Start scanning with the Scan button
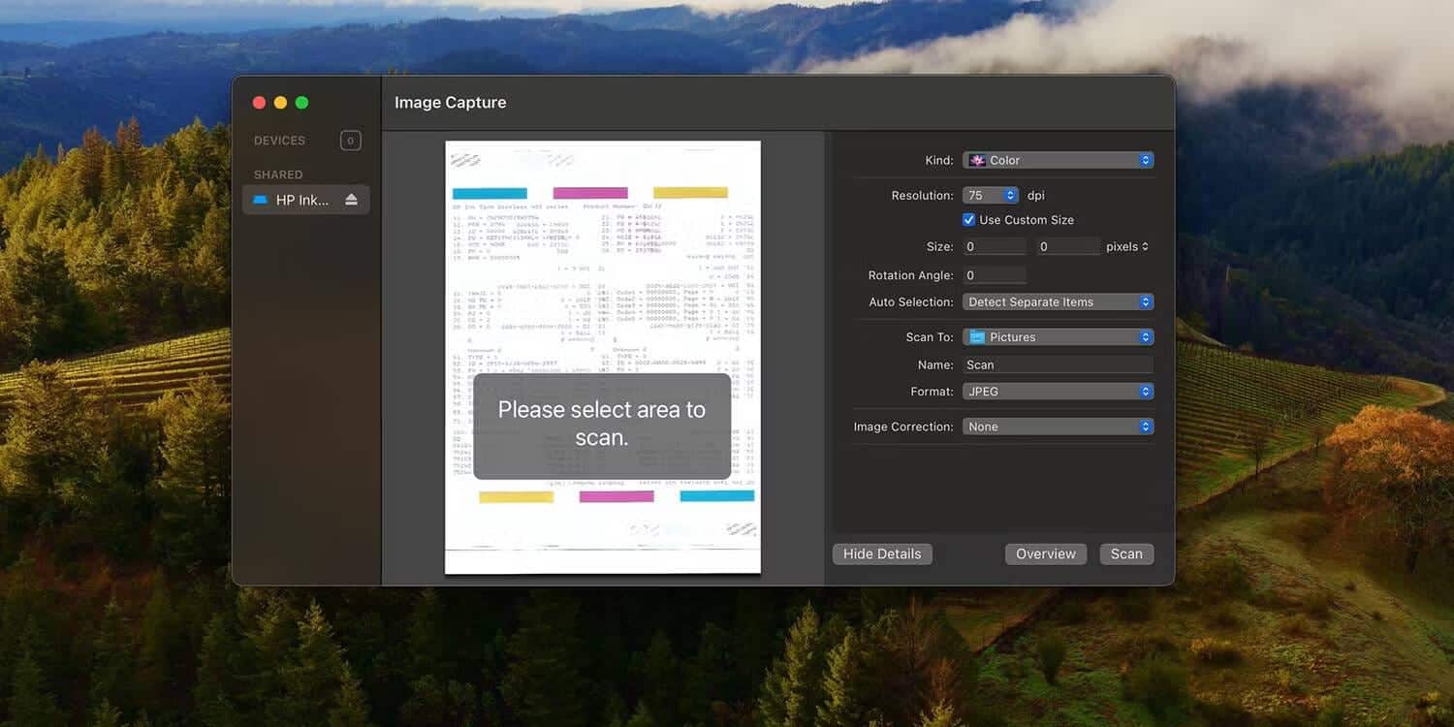 point(1125,554)
